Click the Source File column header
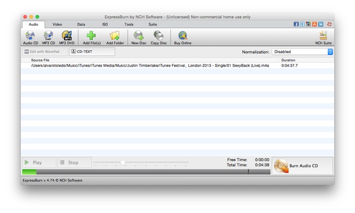The width and height of the screenshot is (355, 213). pos(40,60)
